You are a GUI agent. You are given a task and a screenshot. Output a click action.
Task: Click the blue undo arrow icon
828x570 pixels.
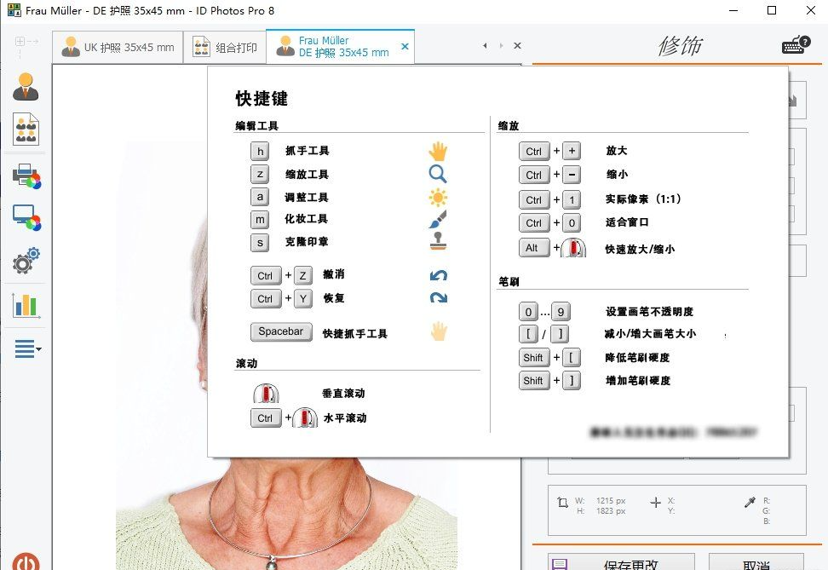click(x=438, y=274)
